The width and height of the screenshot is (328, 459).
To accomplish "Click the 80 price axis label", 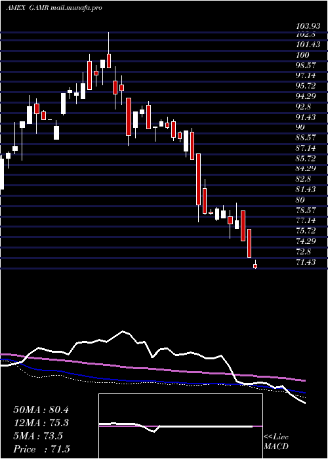I will (x=300, y=200).
